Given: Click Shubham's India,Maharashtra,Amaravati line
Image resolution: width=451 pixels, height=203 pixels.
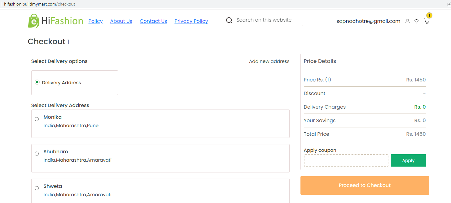Looking at the screenshot, I should click(77, 160).
